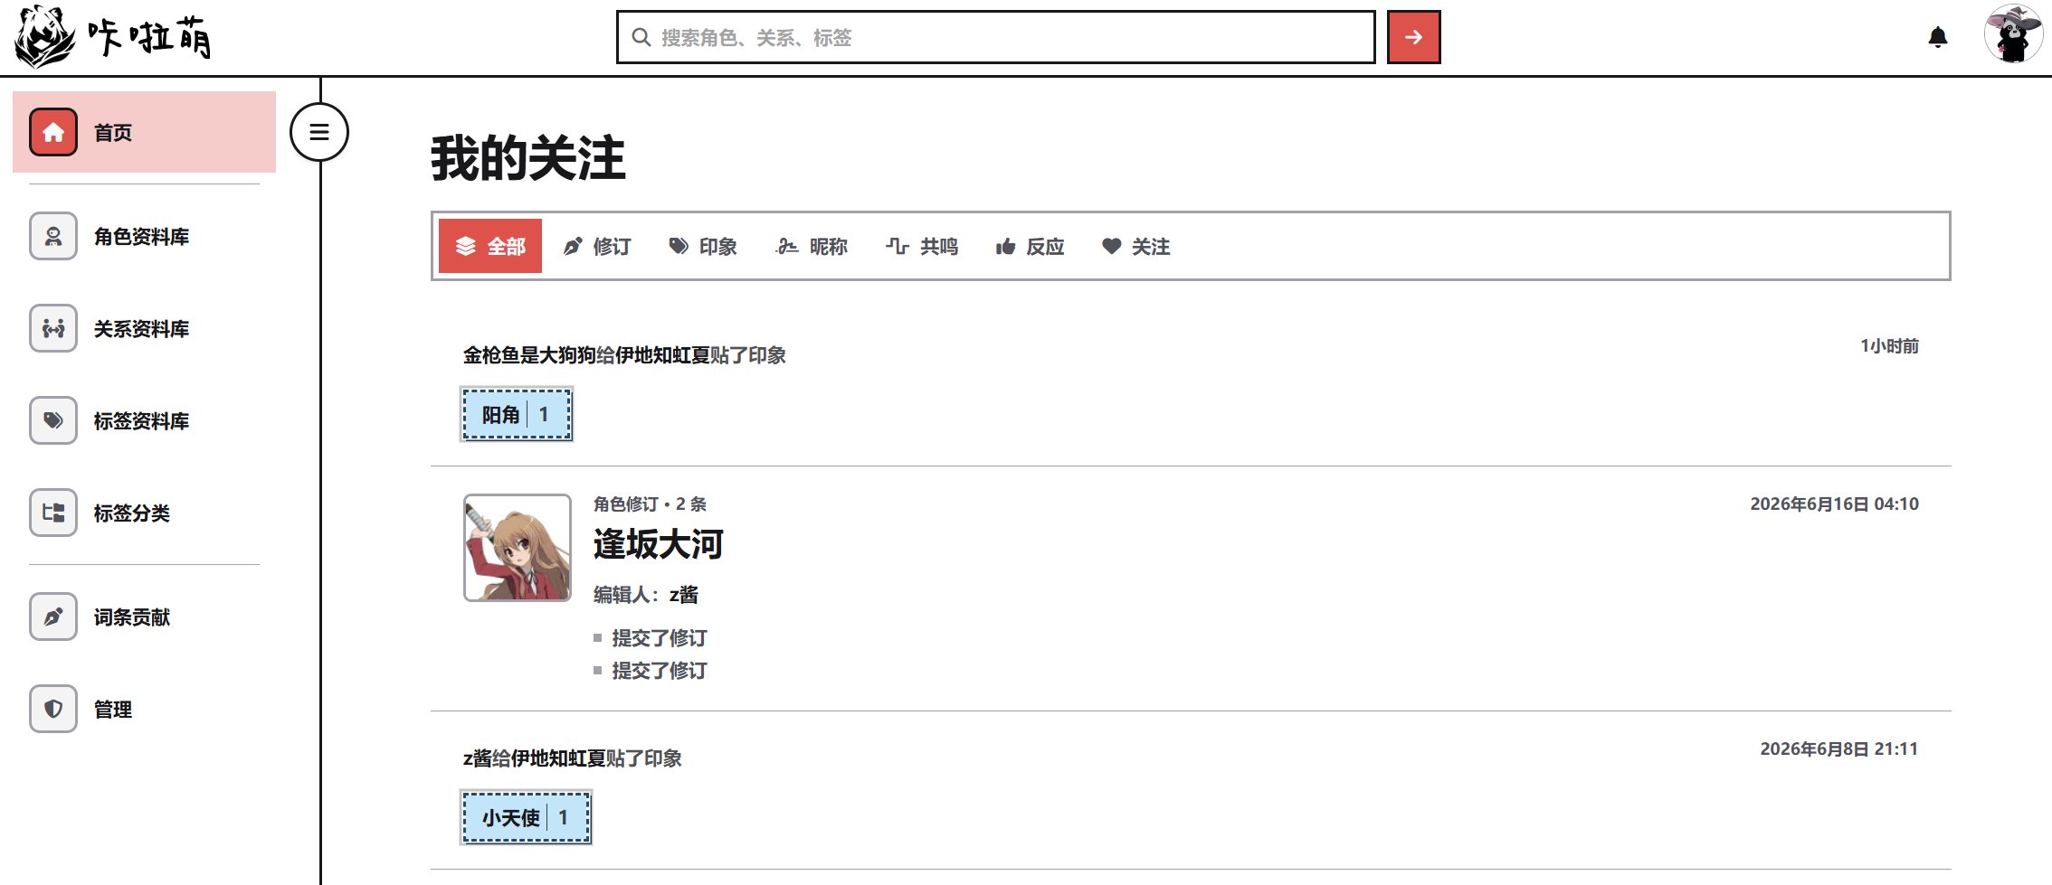Open 标签分类 tag category icon
2052x885 pixels.
click(x=53, y=513)
